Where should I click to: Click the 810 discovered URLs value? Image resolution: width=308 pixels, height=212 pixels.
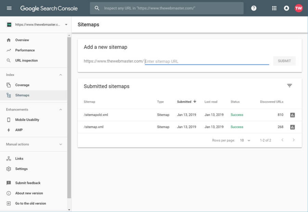(280, 115)
